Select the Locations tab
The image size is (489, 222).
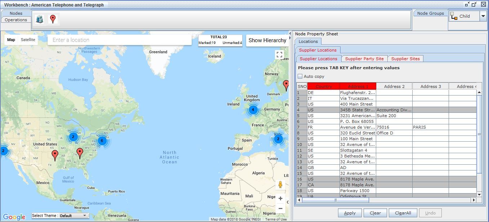pos(308,41)
